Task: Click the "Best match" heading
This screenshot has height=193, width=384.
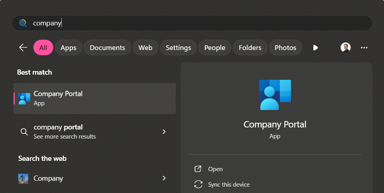Action: click(35, 72)
